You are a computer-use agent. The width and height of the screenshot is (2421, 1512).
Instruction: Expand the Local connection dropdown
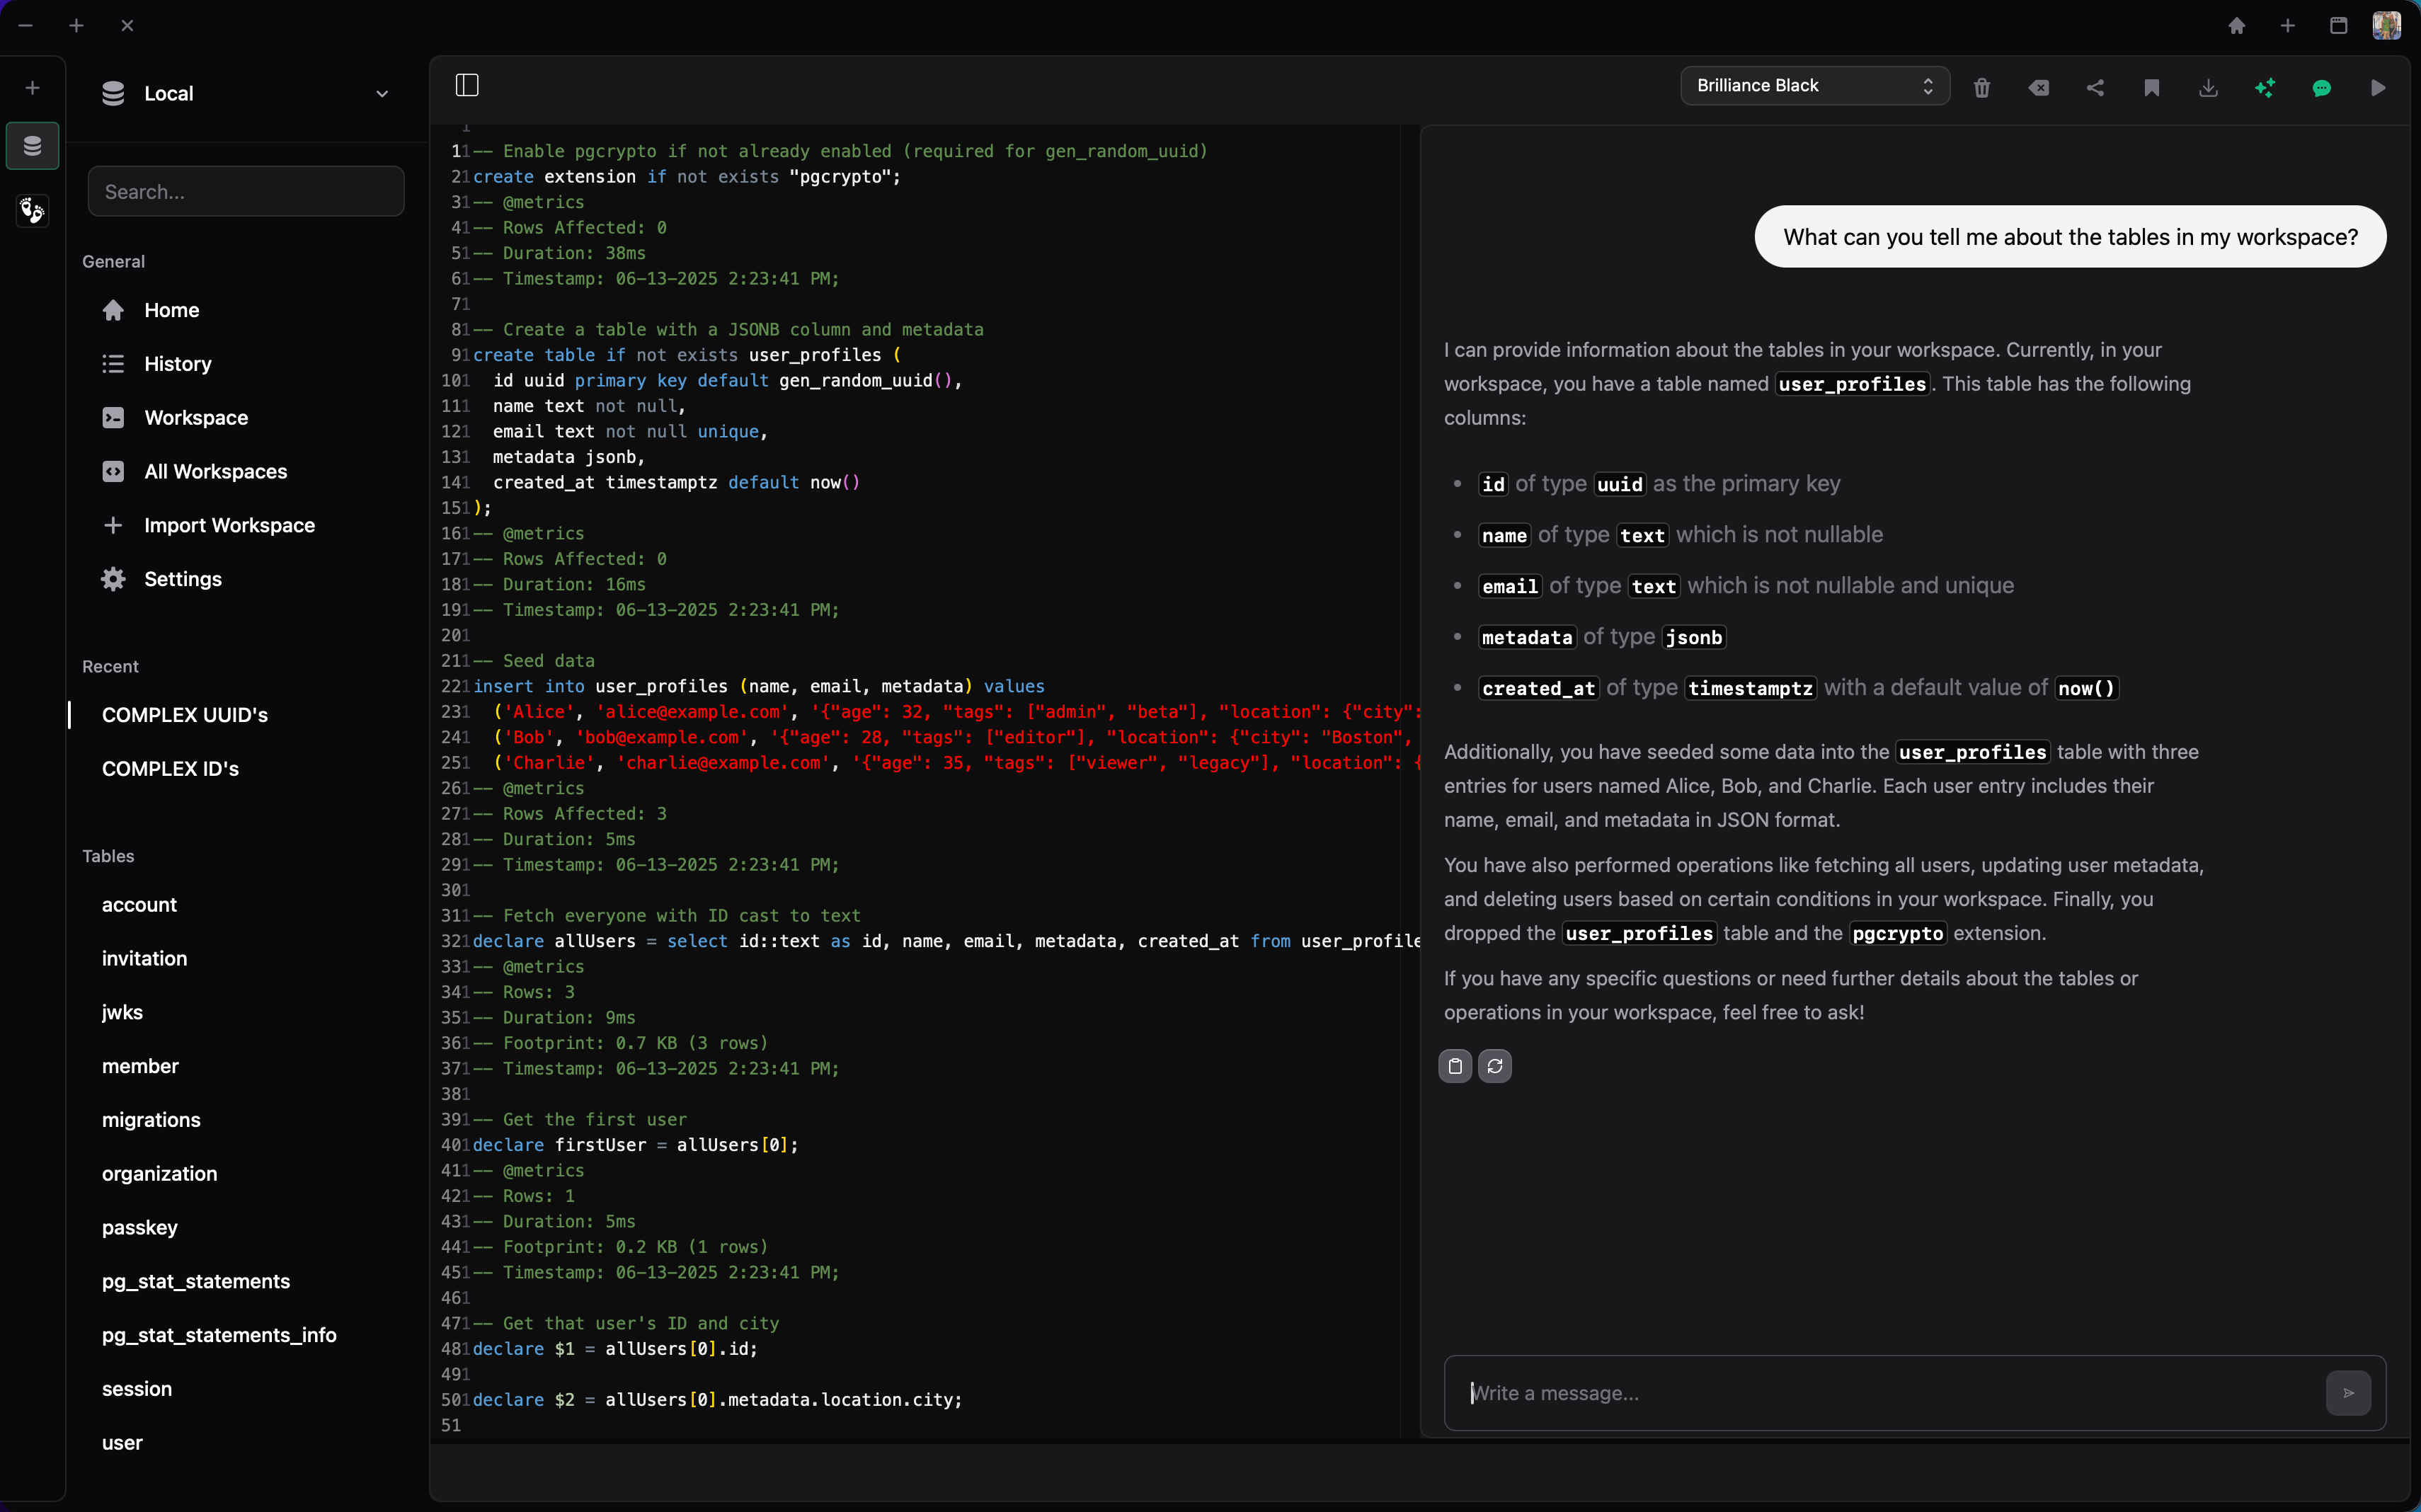pyautogui.click(x=381, y=94)
